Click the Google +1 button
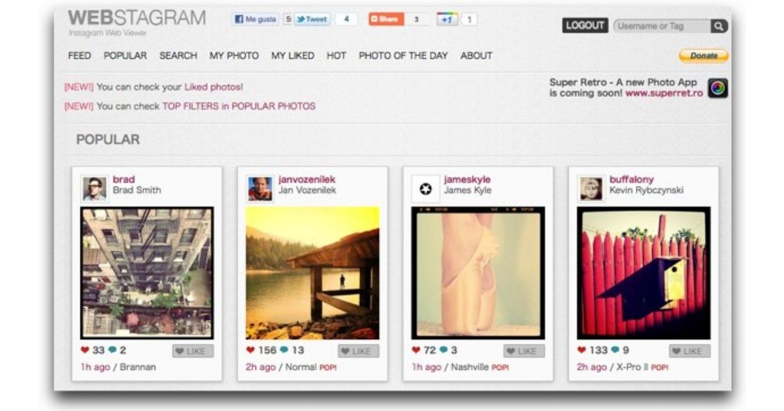Viewport: 784px width, 411px height. pos(447,20)
